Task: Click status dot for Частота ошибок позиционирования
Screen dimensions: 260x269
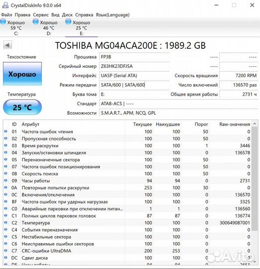Action: (x=5, y=166)
